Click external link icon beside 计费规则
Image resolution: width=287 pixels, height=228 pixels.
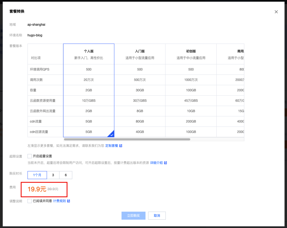[68, 201]
